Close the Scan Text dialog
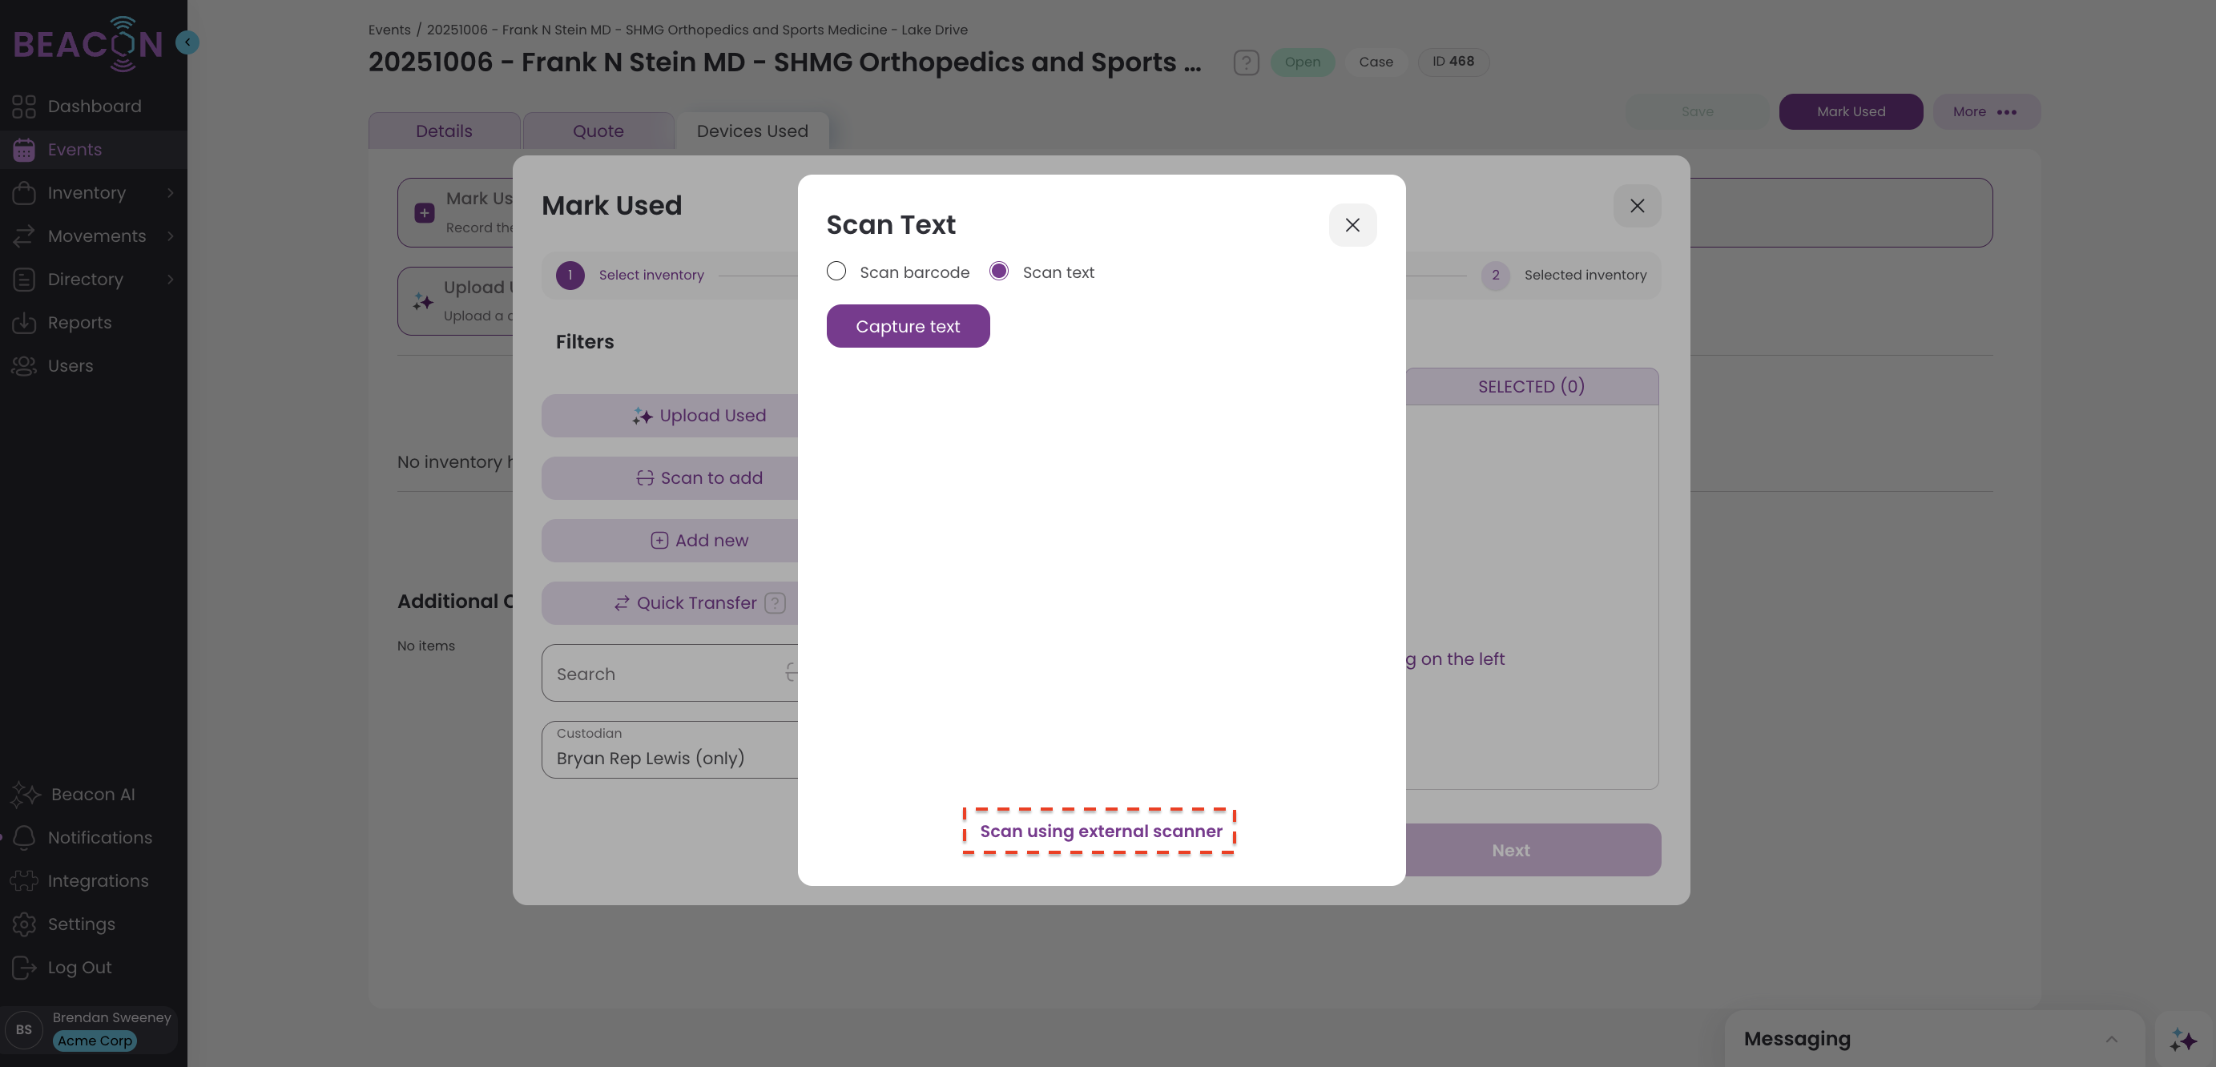Screen dimensions: 2216x1067 pos(1352,225)
